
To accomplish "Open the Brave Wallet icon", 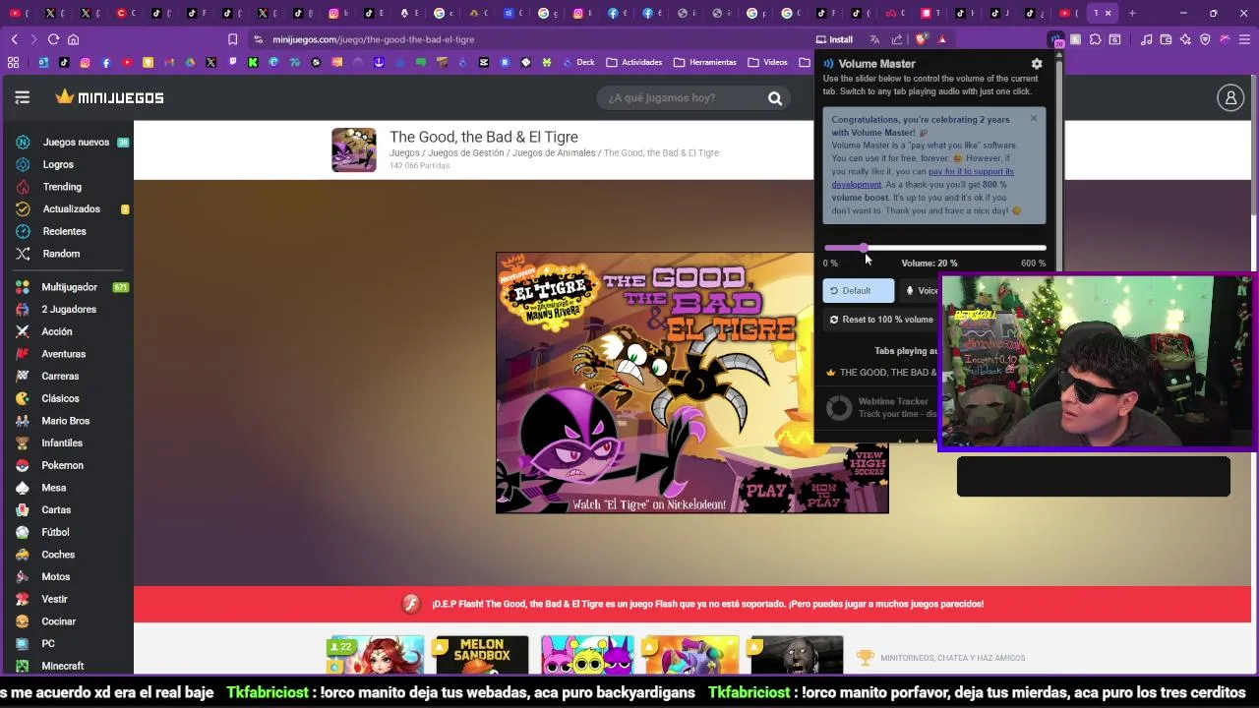I will (1166, 39).
